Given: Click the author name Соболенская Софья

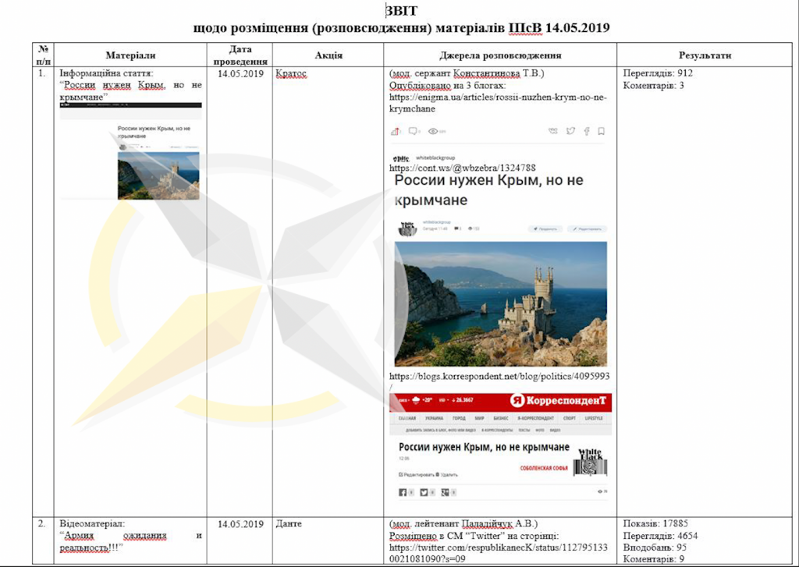Looking at the screenshot, I should (x=545, y=469).
